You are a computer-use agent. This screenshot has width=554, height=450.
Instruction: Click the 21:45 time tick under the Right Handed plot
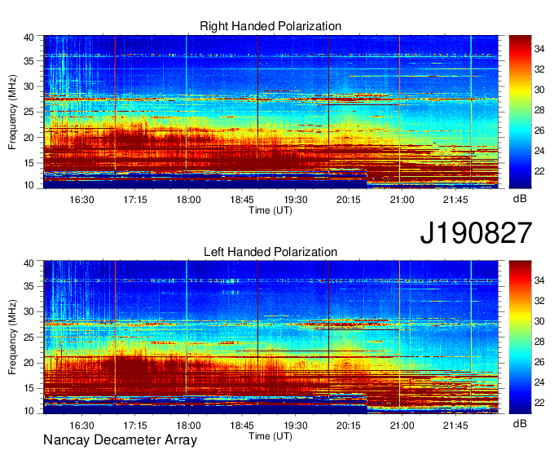pos(455,200)
